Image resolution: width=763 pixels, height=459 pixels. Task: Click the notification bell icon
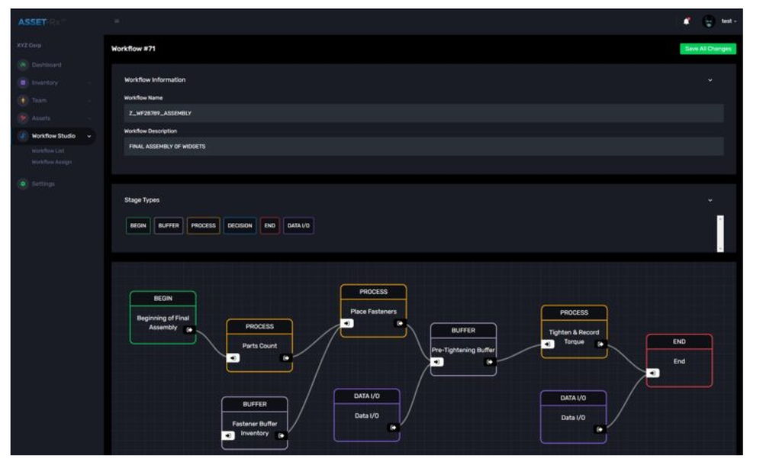coord(686,21)
